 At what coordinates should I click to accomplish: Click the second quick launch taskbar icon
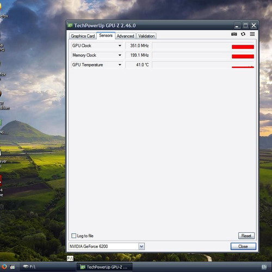click(x=13, y=267)
